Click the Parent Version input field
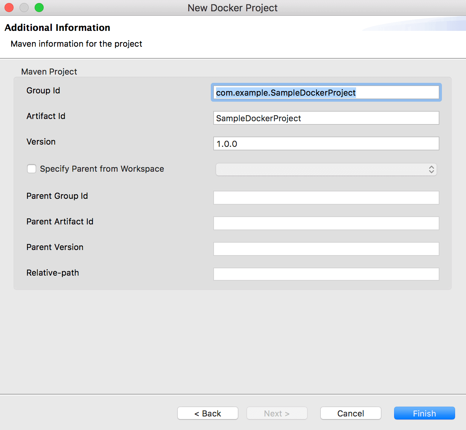Image resolution: width=466 pixels, height=430 pixels. click(326, 249)
